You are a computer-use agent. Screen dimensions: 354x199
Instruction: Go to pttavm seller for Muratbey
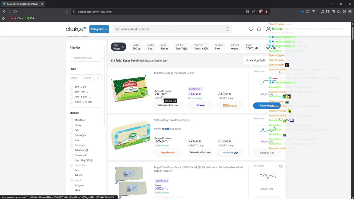(x=200, y=105)
